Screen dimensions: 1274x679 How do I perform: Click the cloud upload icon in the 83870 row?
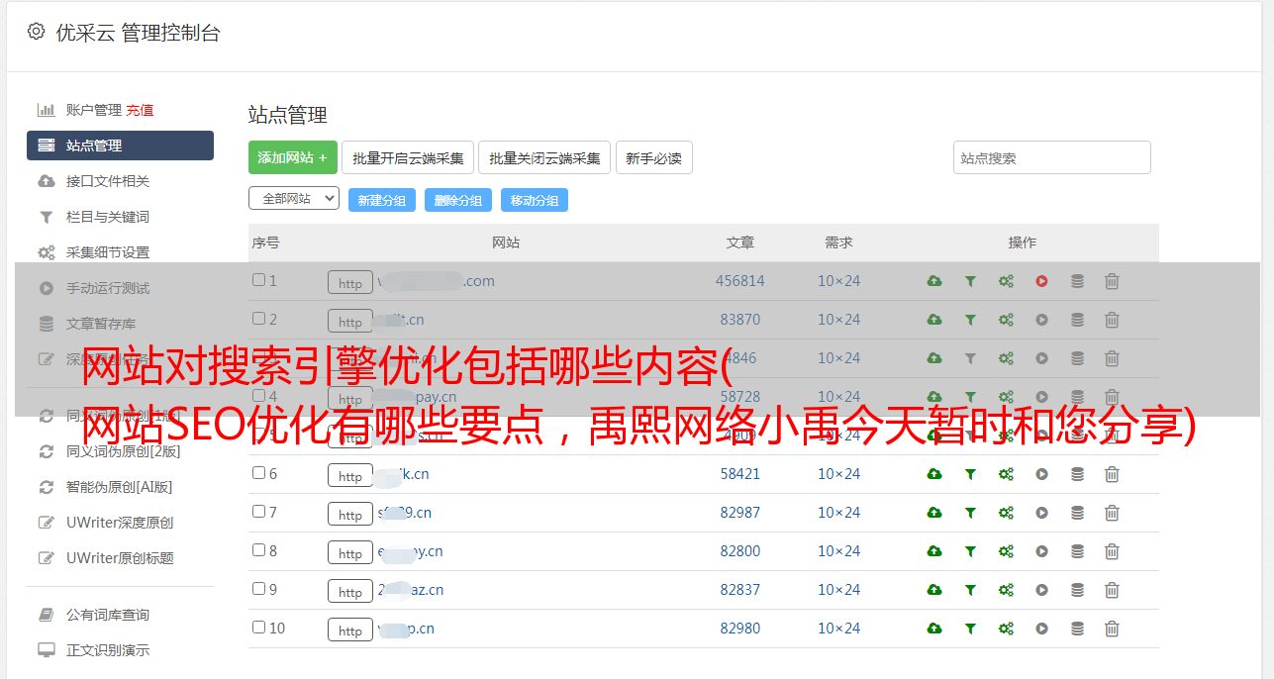(x=934, y=320)
